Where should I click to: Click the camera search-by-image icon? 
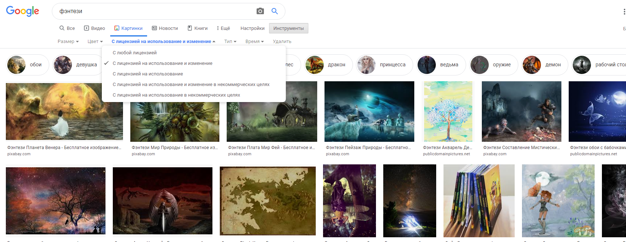[260, 11]
